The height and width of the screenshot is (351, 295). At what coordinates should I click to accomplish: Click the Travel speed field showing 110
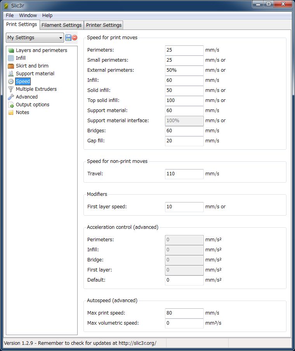[x=184, y=174]
